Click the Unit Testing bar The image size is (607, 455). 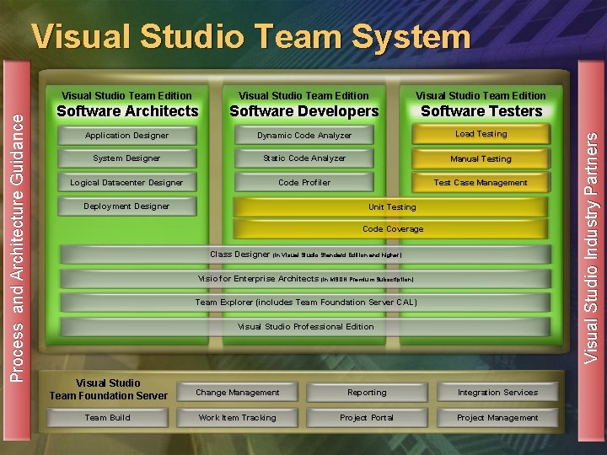(390, 207)
